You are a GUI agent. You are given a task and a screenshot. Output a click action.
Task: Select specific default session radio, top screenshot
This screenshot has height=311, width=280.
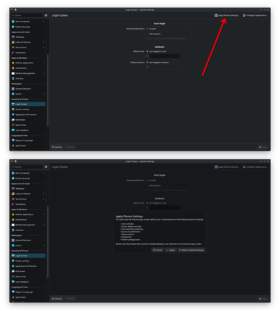tap(147, 67)
